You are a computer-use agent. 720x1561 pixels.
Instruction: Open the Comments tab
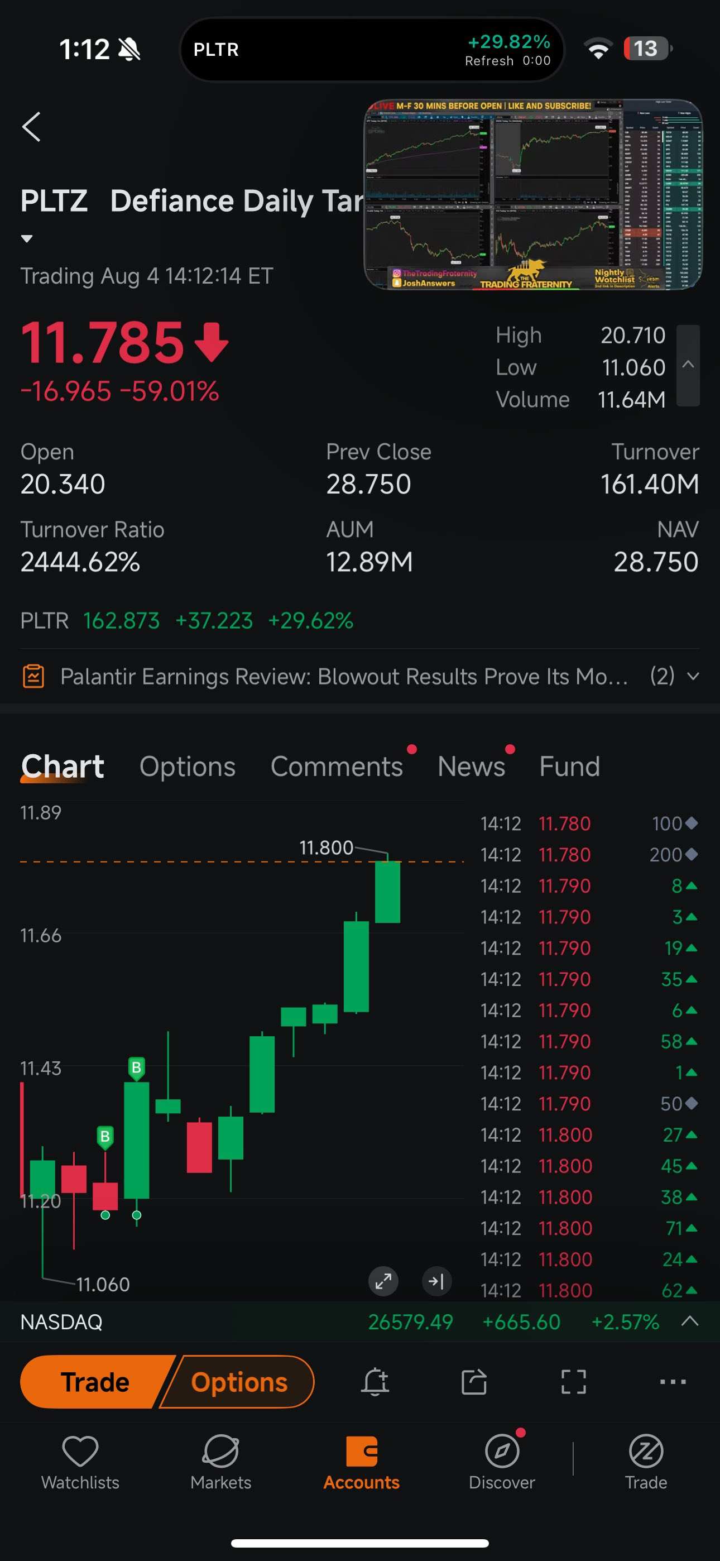[337, 767]
